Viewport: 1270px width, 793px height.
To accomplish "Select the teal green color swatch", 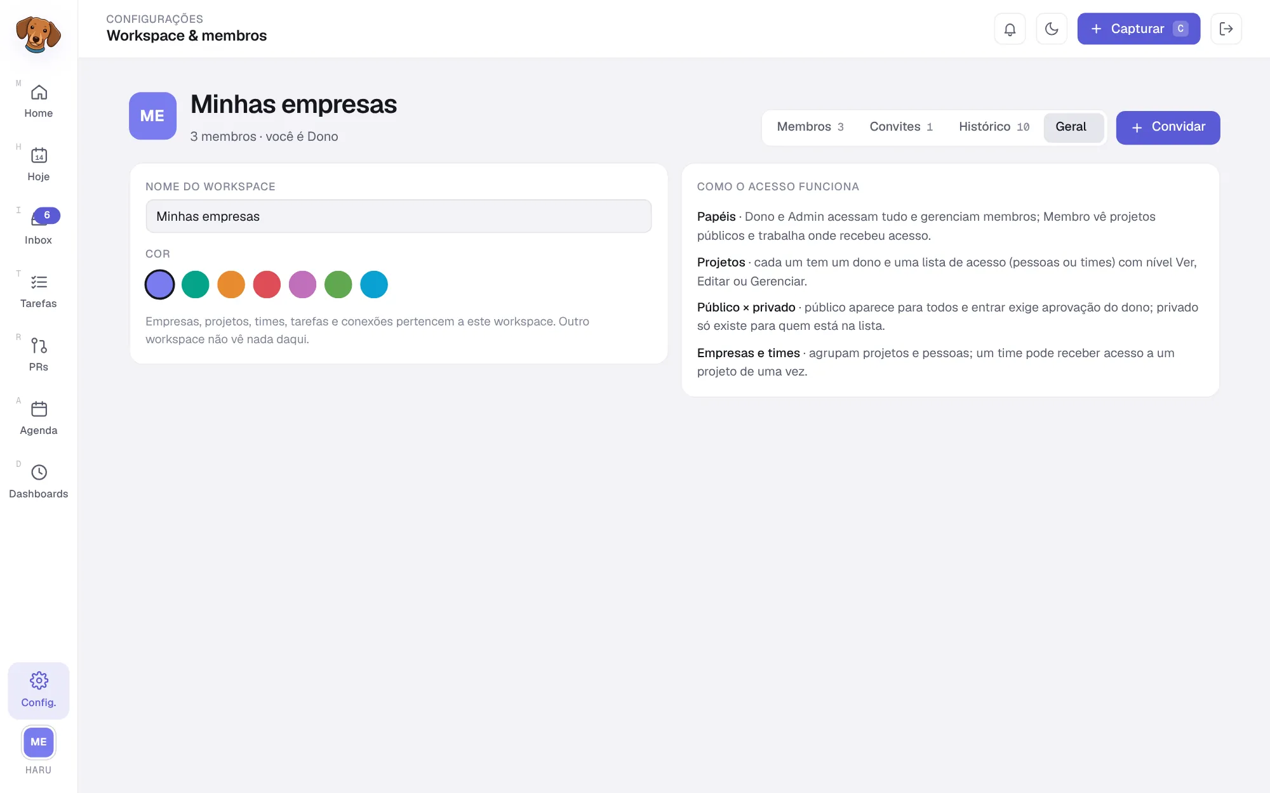I will tap(196, 284).
